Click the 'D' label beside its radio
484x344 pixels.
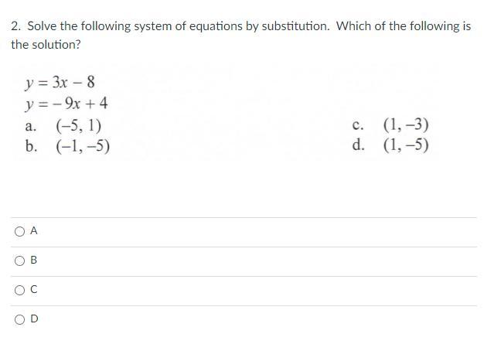34,318
